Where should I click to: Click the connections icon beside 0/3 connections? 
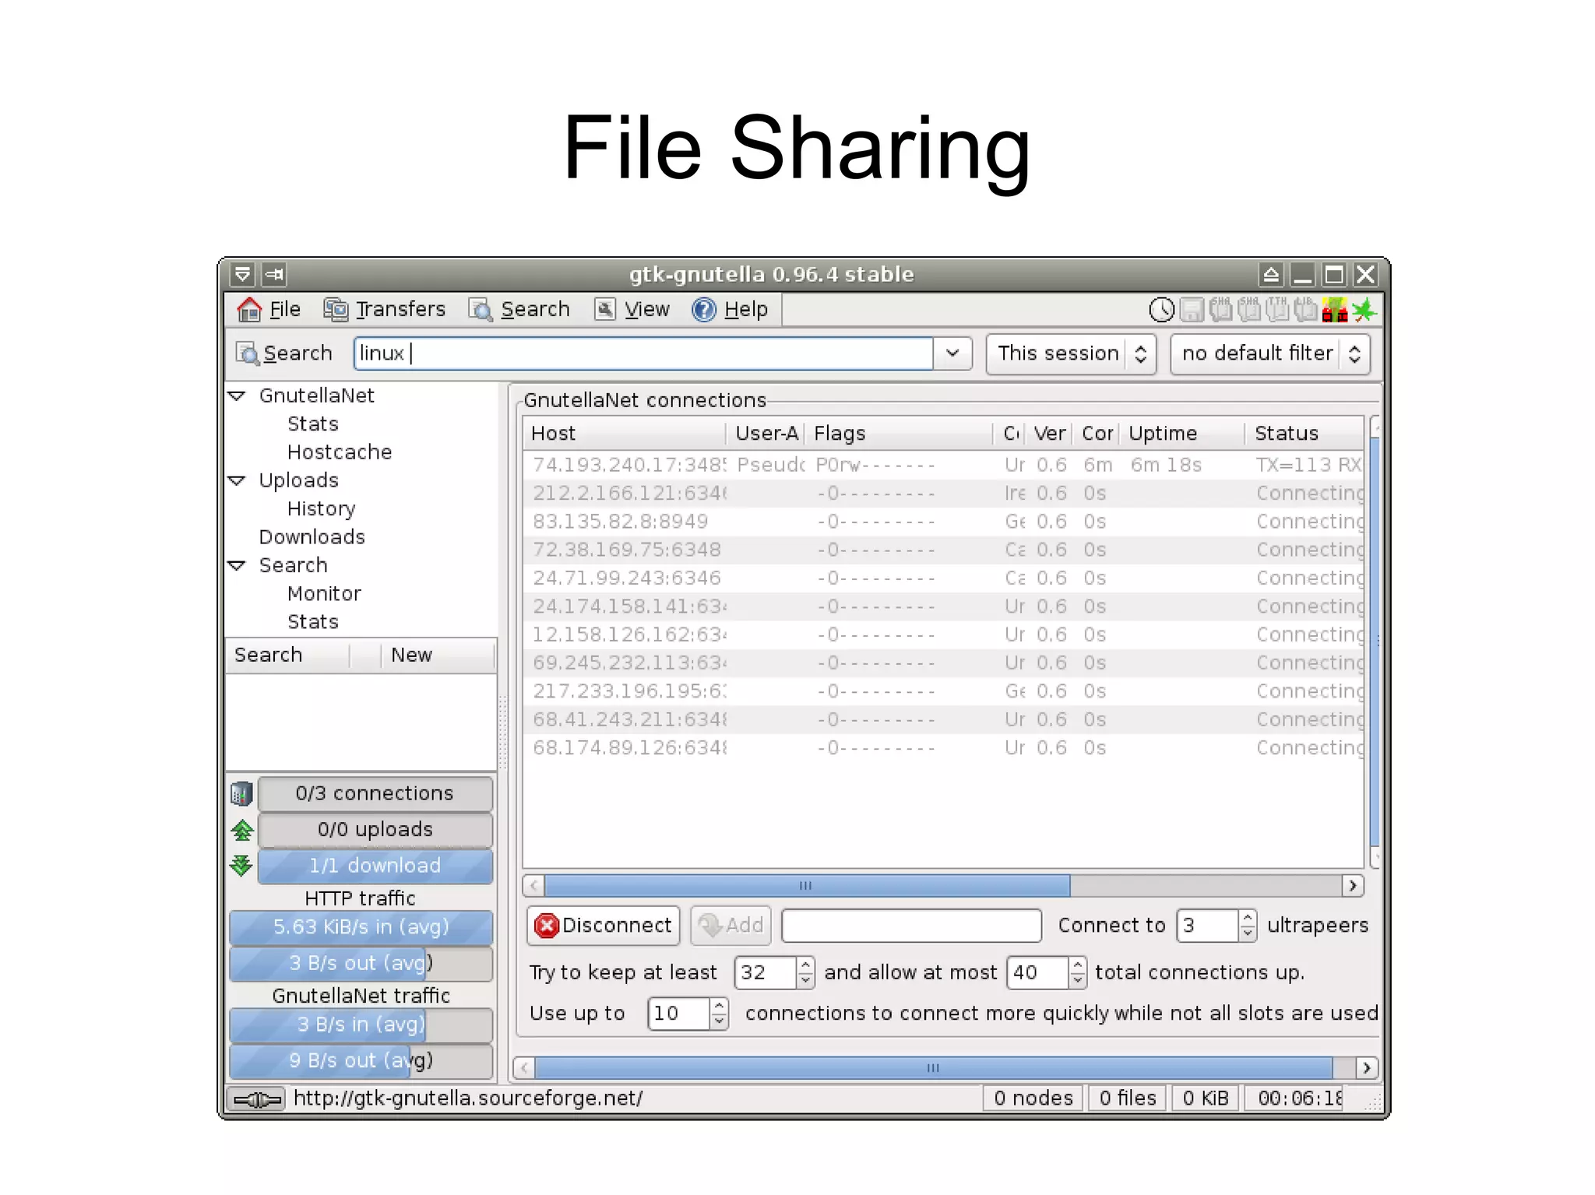pos(241,793)
